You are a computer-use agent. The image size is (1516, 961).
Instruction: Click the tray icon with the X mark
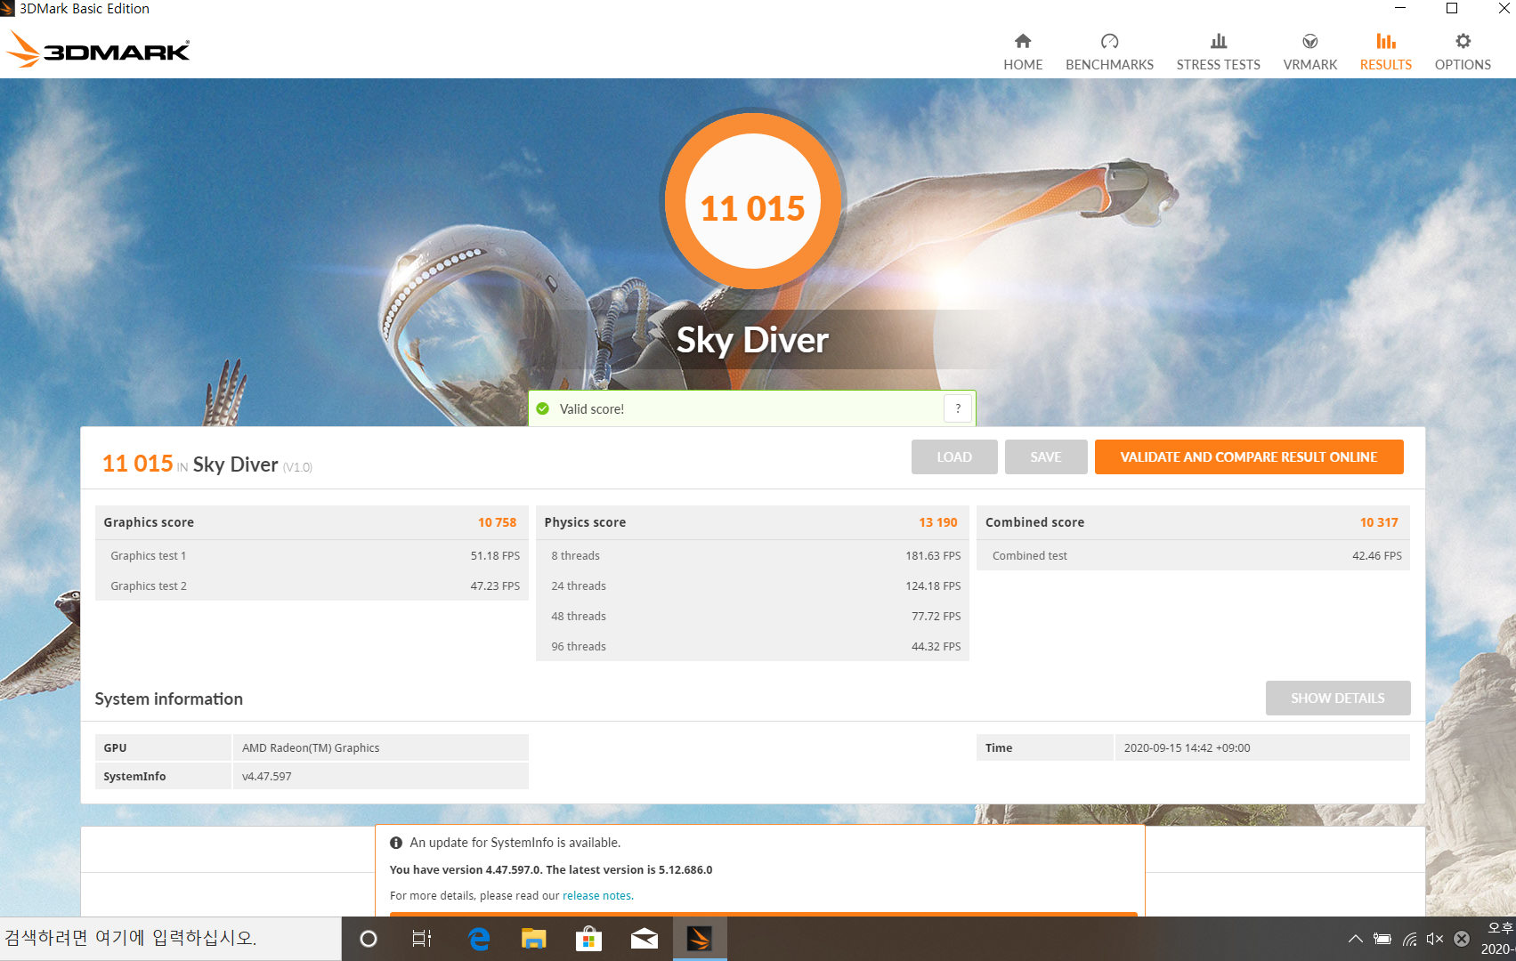tap(1462, 939)
